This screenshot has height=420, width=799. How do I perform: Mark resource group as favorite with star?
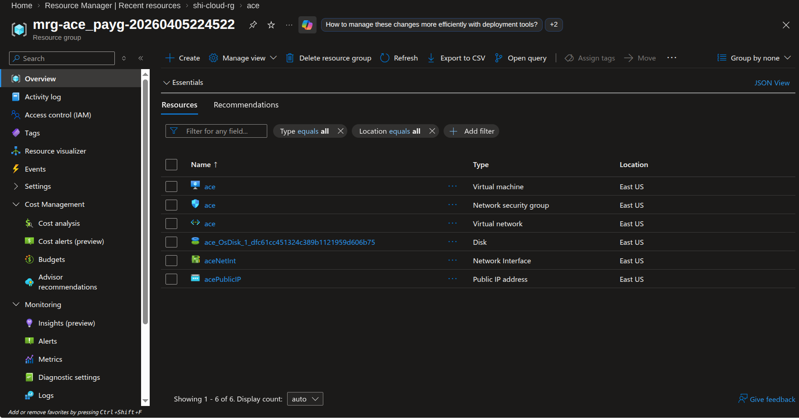(x=271, y=25)
